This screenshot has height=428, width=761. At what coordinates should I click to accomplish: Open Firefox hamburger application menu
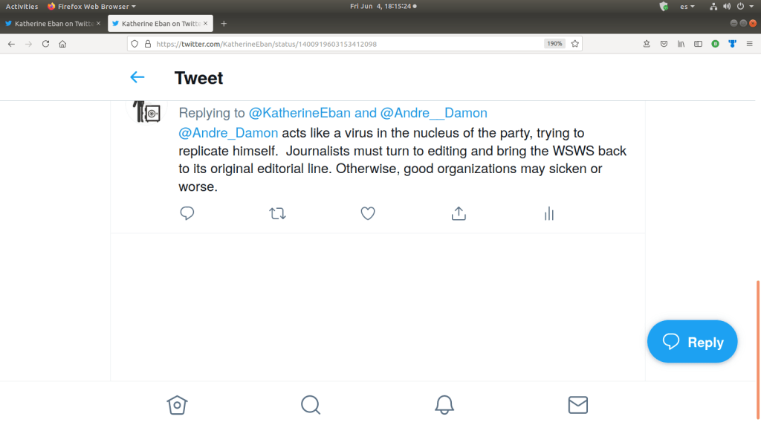point(749,44)
